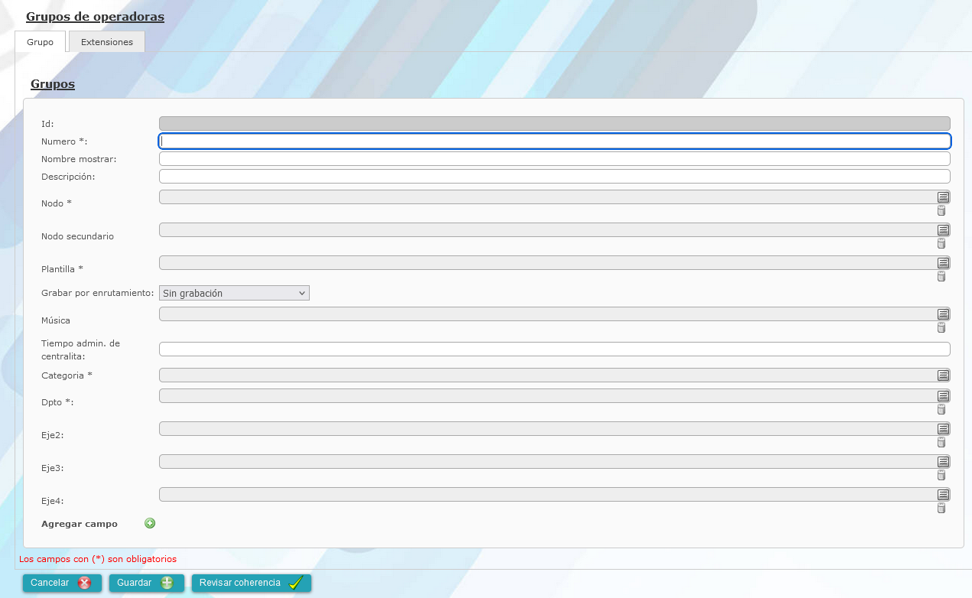This screenshot has height=598, width=972.
Task: Focus the Numero input field
Action: (x=554, y=141)
